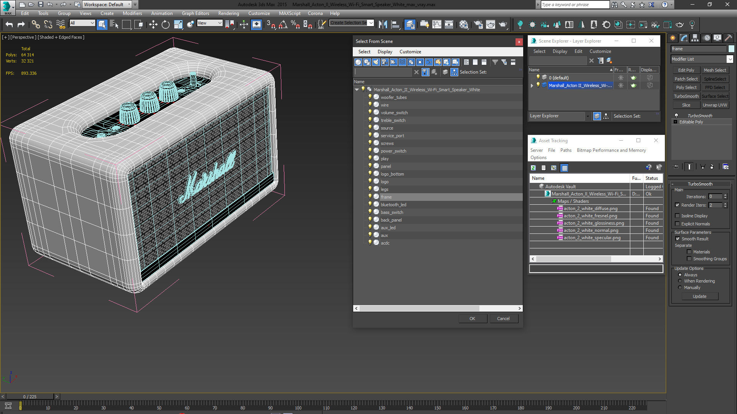Expand the Editable Poly stack entry
737x414 pixels.
click(676, 122)
